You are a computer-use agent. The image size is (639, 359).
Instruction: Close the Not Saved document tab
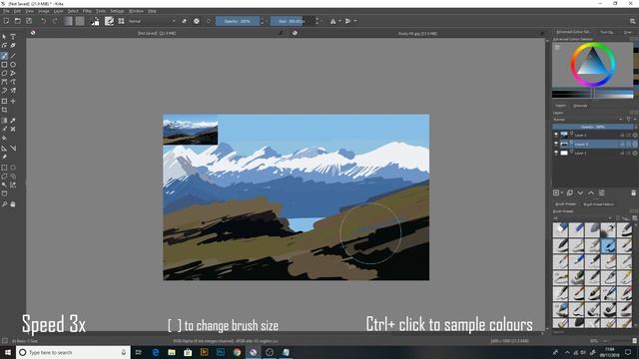click(281, 33)
